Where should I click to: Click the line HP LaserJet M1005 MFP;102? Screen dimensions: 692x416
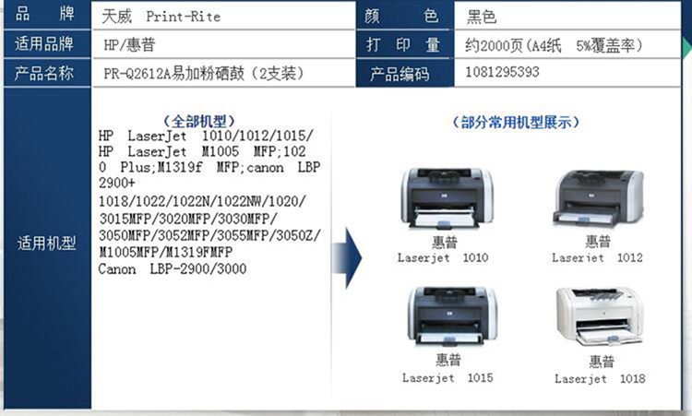pos(202,152)
